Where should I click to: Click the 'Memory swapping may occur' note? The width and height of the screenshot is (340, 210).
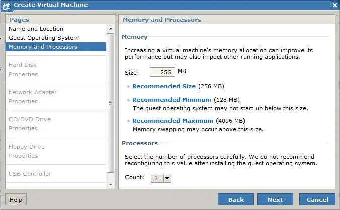(198, 129)
